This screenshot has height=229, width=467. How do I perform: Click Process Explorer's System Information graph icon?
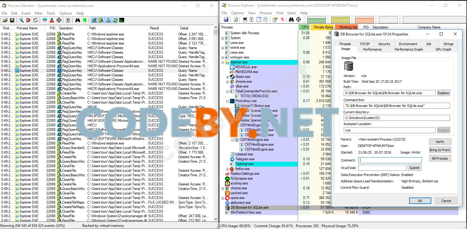245,19
